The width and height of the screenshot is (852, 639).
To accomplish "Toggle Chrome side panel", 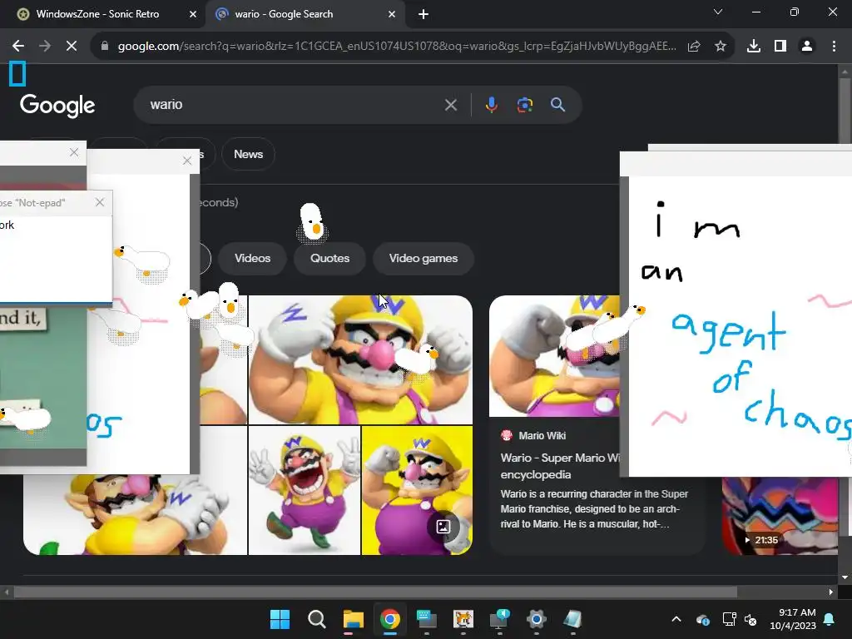I will (780, 47).
